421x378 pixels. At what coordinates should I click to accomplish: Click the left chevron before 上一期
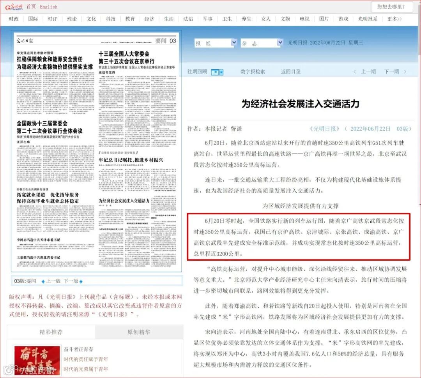(x=355, y=72)
